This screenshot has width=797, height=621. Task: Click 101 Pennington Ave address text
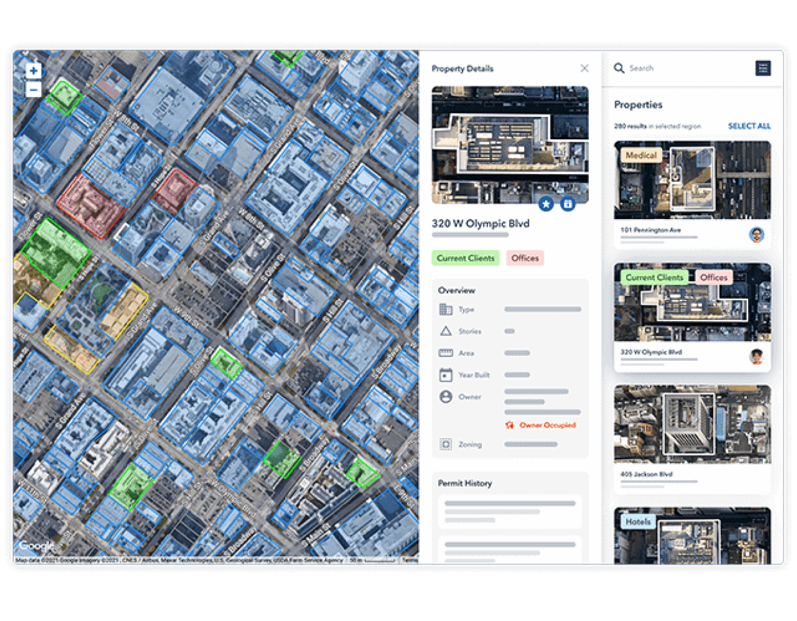point(651,230)
